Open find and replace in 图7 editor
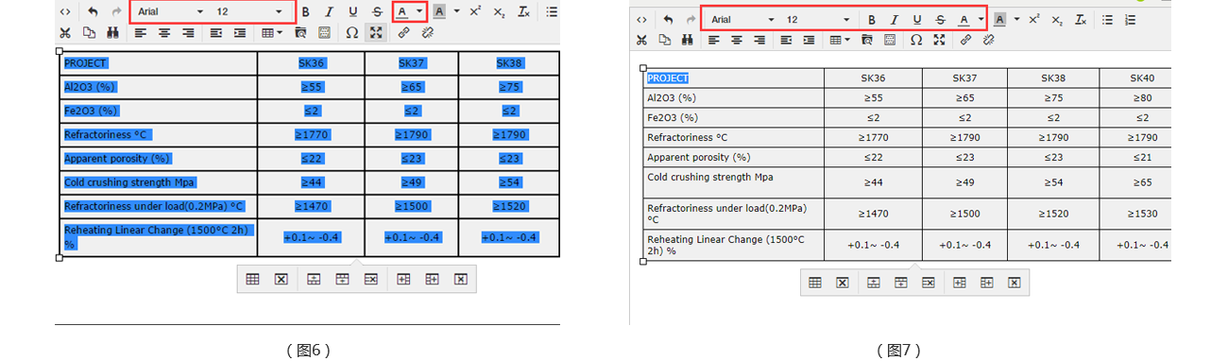 click(687, 40)
